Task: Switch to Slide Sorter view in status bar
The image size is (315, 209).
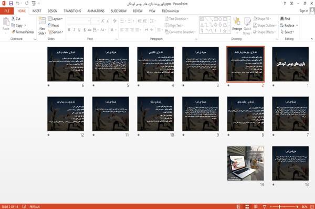Action: pos(247,206)
